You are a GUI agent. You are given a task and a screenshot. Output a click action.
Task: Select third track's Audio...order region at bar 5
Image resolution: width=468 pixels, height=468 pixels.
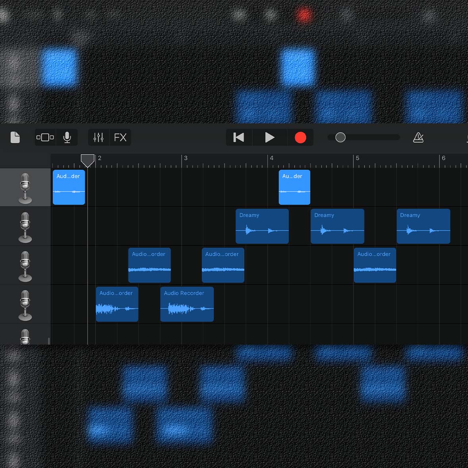click(x=375, y=265)
